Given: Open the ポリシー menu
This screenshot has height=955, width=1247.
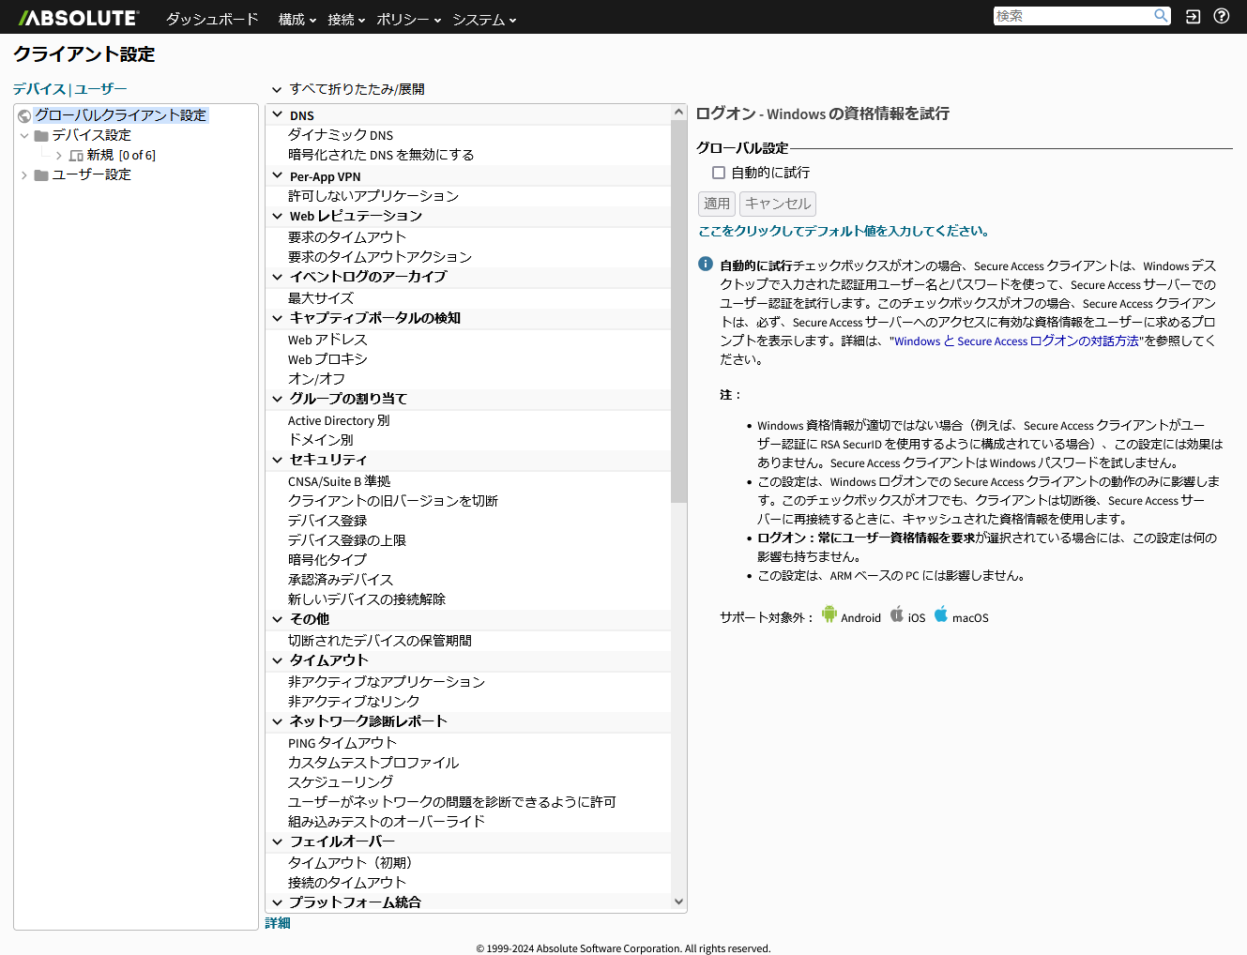Looking at the screenshot, I should point(408,19).
